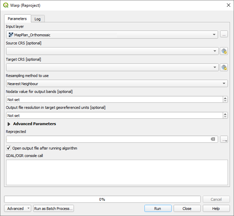Browse for input layer with ellipsis button
The width and height of the screenshot is (234, 216).
point(224,35)
